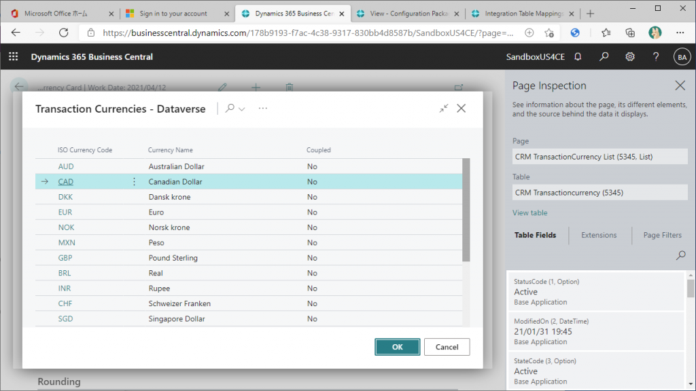The image size is (696, 391).
Task: Open the help question mark menu
Action: tap(656, 57)
